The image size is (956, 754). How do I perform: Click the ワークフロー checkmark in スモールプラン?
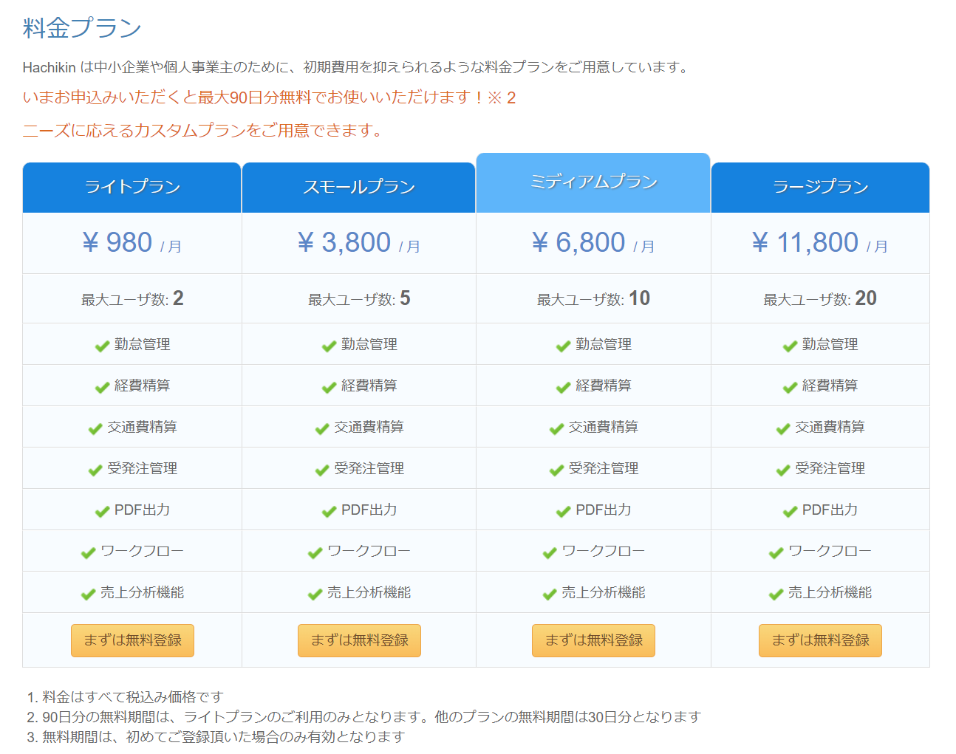[315, 552]
